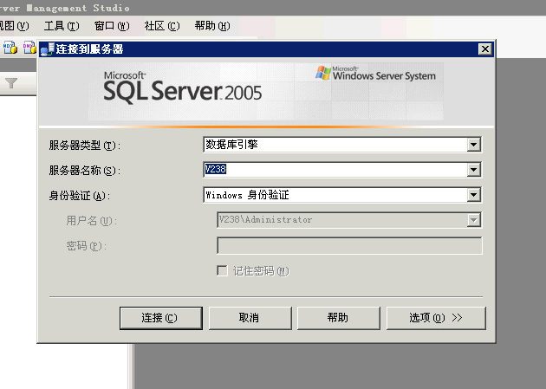Click the 连接(C) connect button

161,318
